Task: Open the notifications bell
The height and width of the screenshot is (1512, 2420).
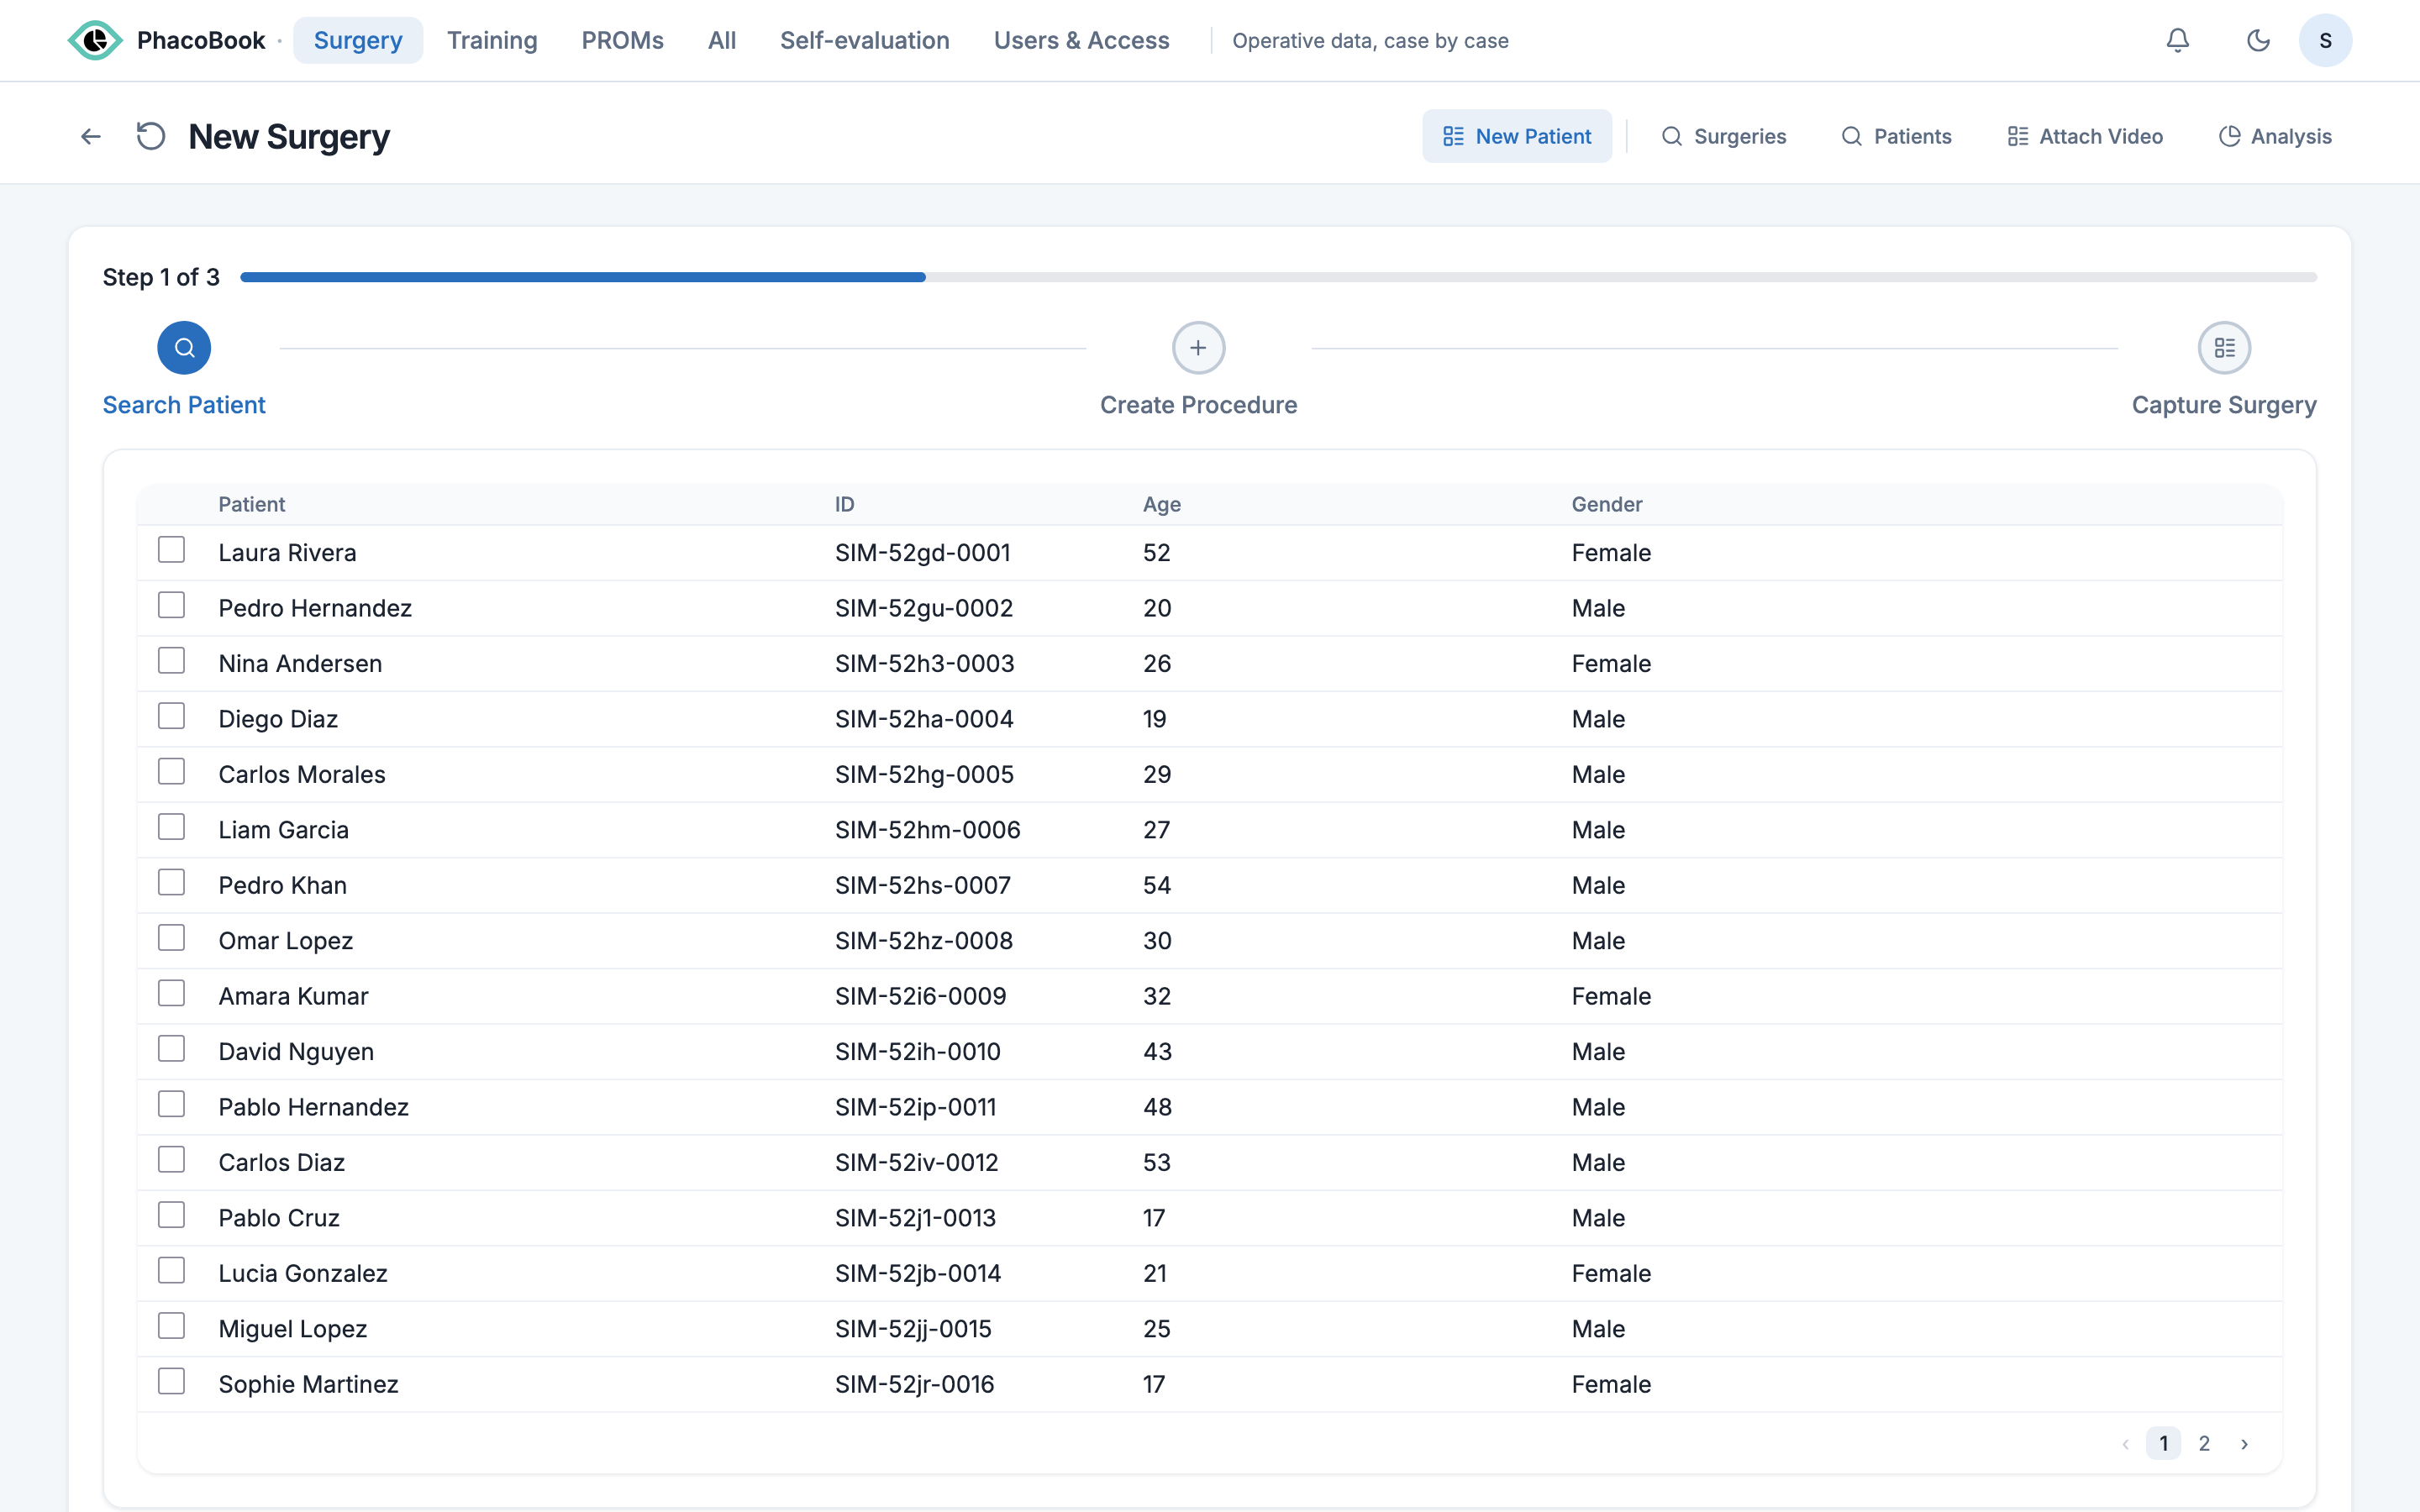Action: coord(2177,40)
